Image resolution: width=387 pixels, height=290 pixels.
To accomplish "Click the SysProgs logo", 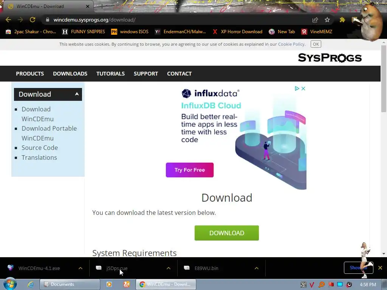I will [330, 58].
